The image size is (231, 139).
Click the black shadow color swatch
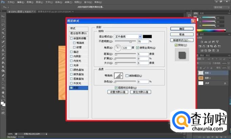(x=147, y=36)
